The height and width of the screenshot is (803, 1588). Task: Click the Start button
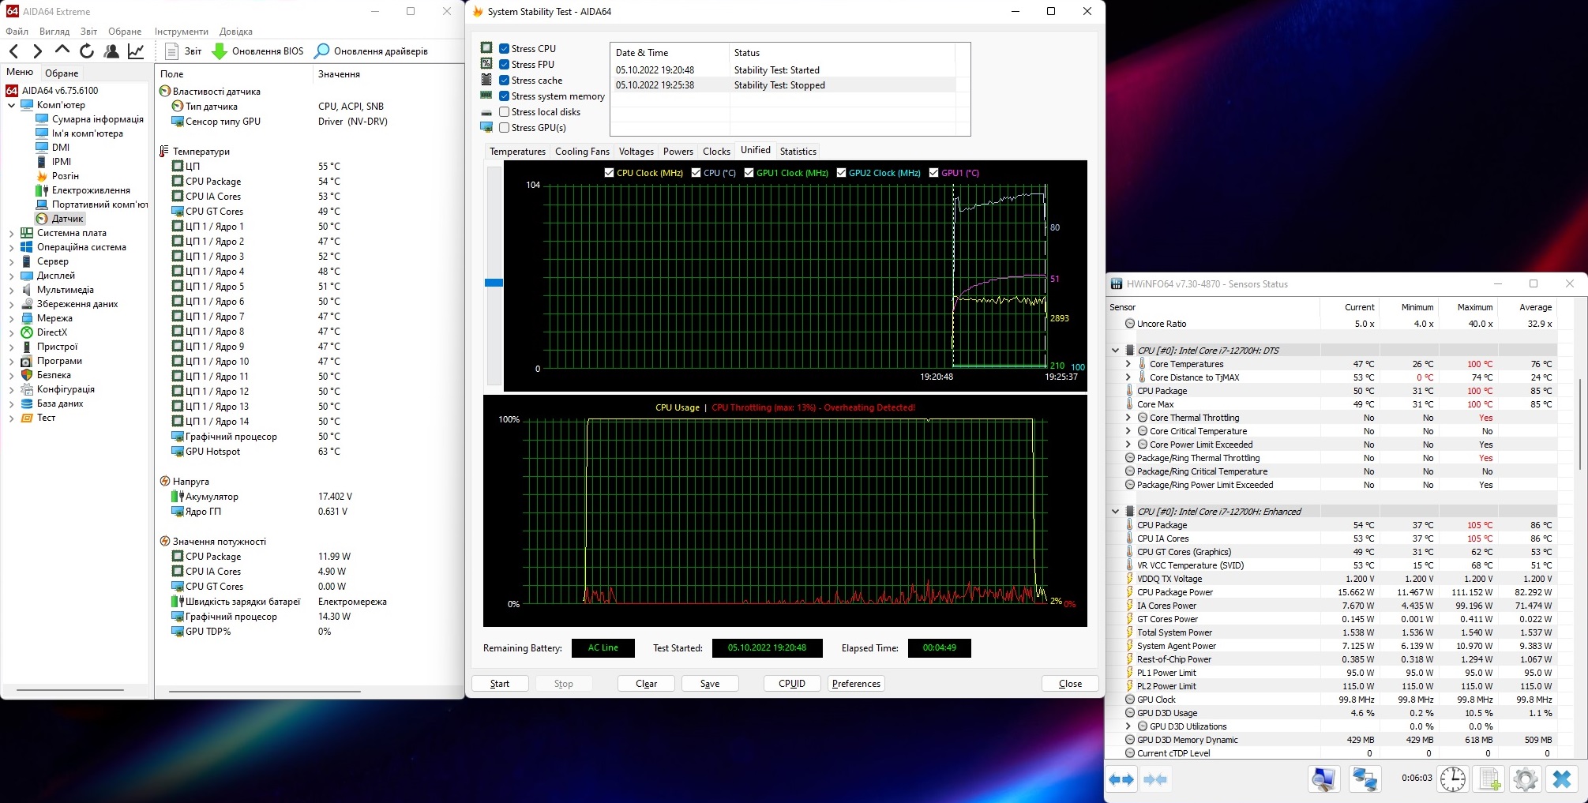click(x=500, y=684)
